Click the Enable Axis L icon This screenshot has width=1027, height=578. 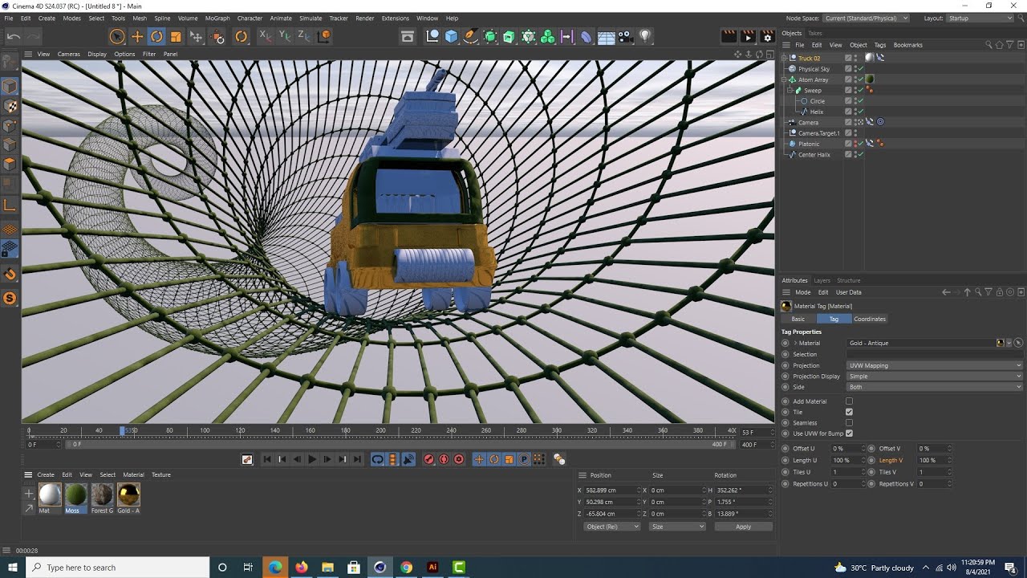tap(10, 206)
